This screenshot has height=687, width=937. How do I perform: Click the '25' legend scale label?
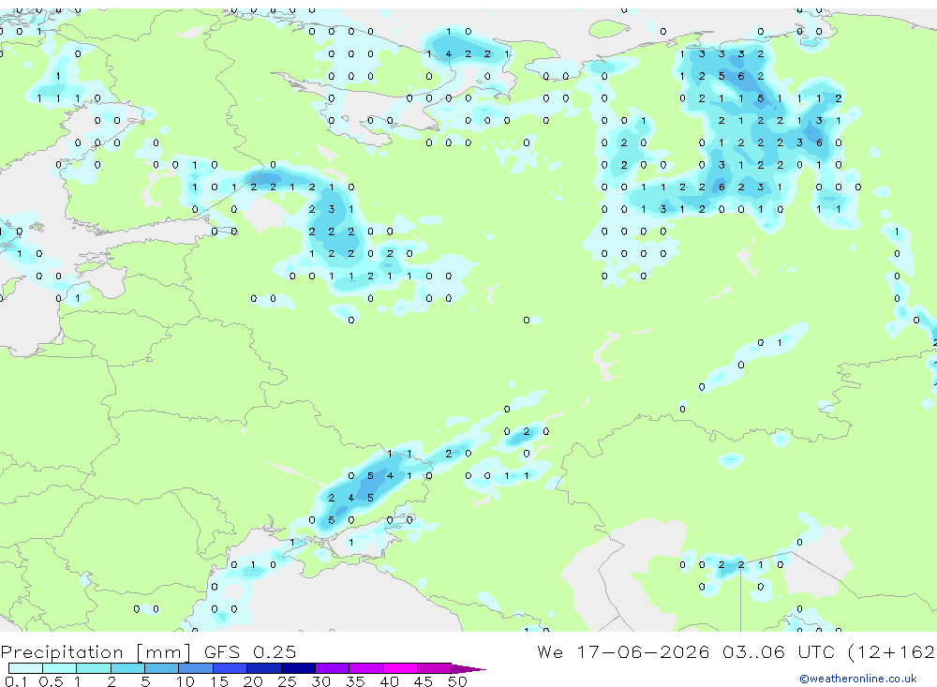point(287,681)
